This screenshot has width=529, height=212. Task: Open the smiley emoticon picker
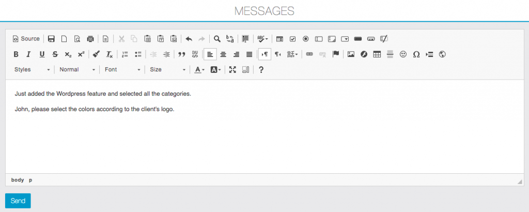(x=403, y=54)
